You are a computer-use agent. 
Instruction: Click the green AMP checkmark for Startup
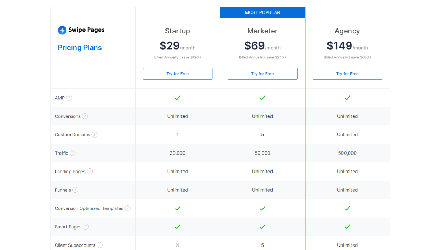[178, 98]
